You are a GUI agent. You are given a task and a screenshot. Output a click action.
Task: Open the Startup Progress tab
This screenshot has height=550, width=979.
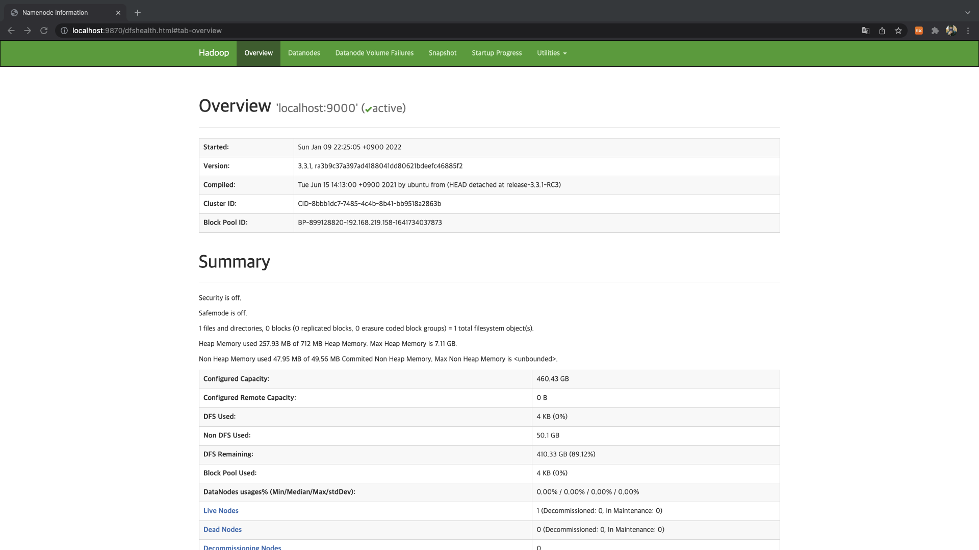[x=497, y=53]
